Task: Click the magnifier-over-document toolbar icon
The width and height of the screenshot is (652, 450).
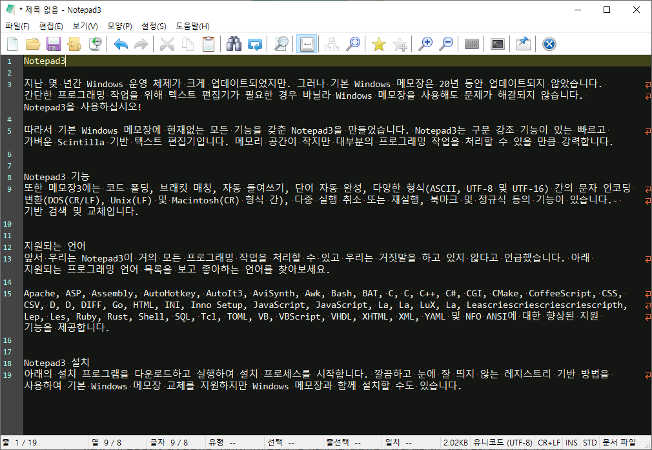Action: coord(281,44)
